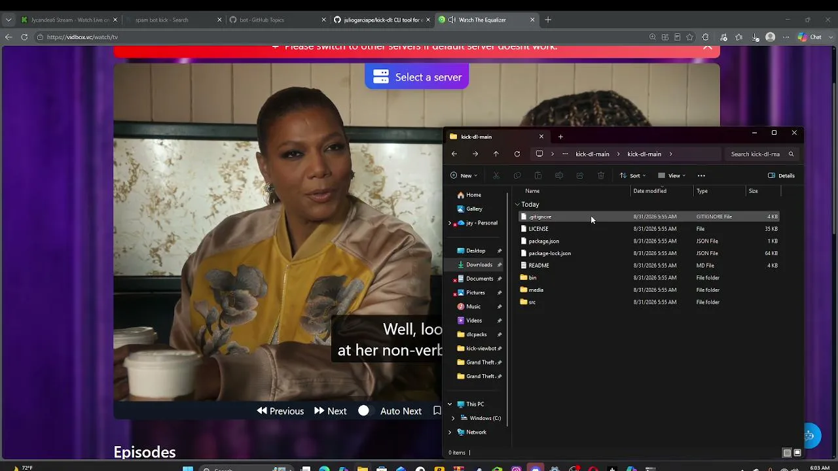Refresh the kick-dl-main folder view
The width and height of the screenshot is (838, 471).
tap(517, 154)
